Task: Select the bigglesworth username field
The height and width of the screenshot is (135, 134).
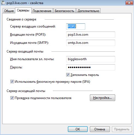Action: (91, 59)
